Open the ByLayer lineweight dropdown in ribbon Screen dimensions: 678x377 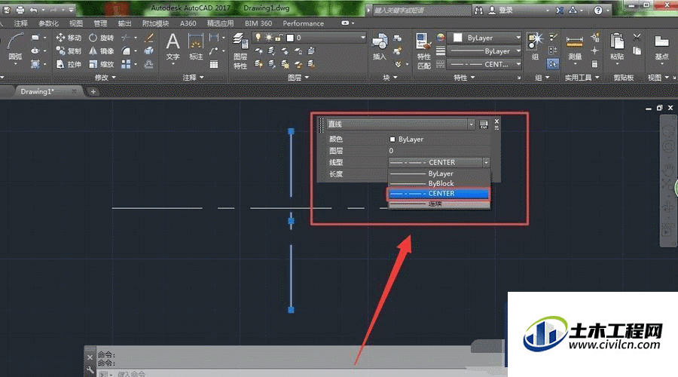(484, 51)
